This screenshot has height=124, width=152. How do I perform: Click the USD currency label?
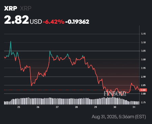[36, 22]
